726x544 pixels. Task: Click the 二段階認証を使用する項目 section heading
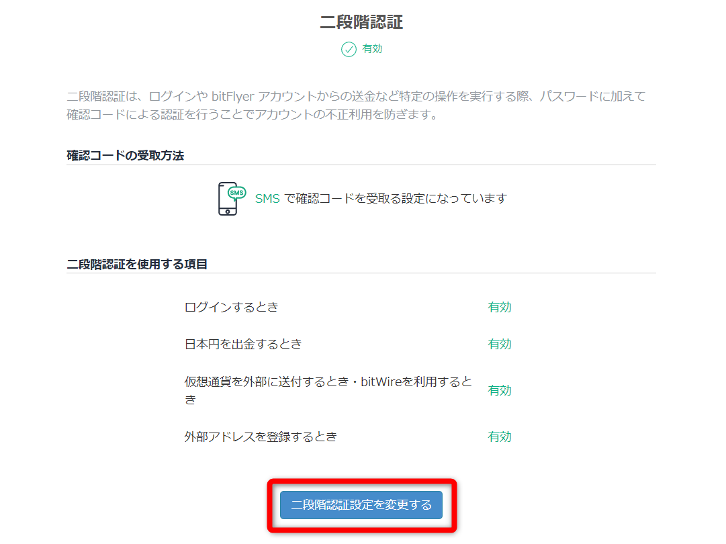pos(137,264)
